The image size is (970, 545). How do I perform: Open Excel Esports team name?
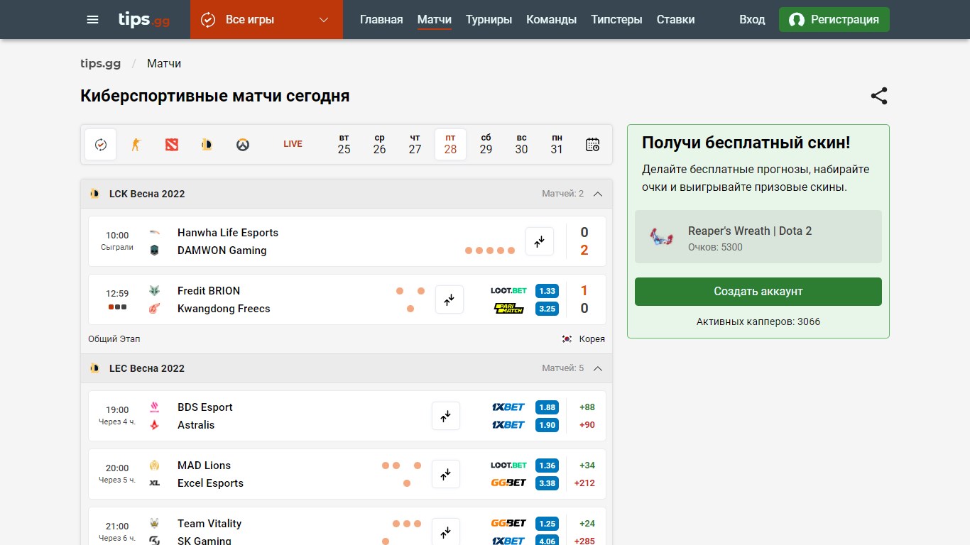210,483
